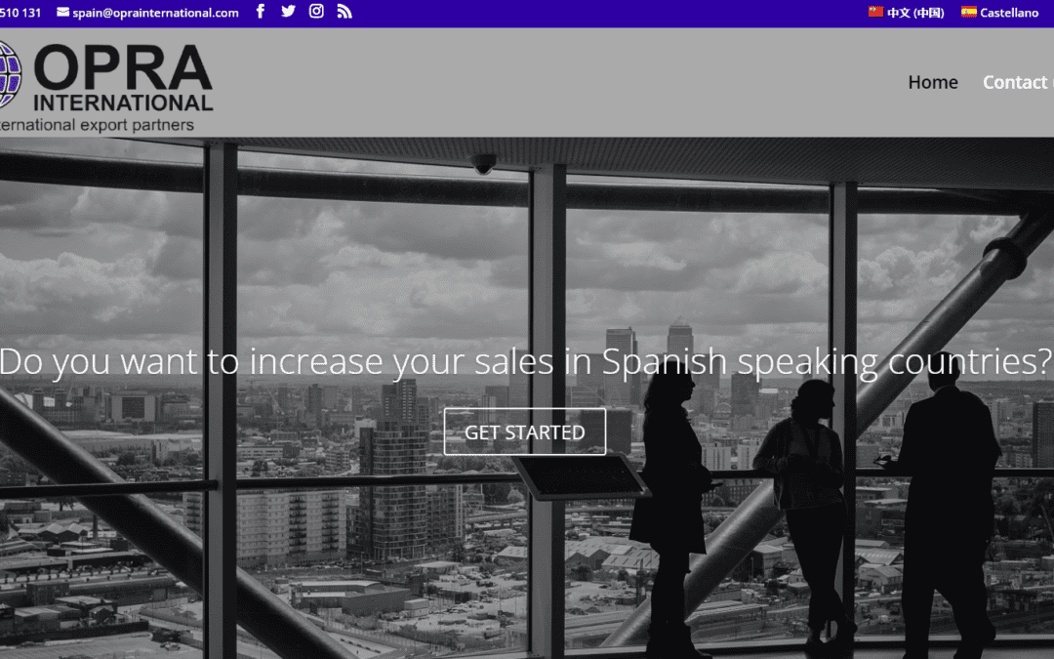Switch language to 中文 (中国)

click(914, 13)
